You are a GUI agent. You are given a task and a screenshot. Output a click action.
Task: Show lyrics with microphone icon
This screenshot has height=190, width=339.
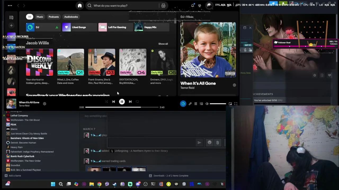pyautogui.click(x=190, y=104)
